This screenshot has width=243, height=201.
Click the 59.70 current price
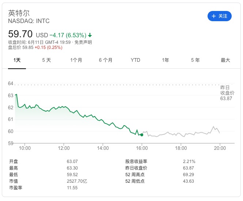point(20,34)
